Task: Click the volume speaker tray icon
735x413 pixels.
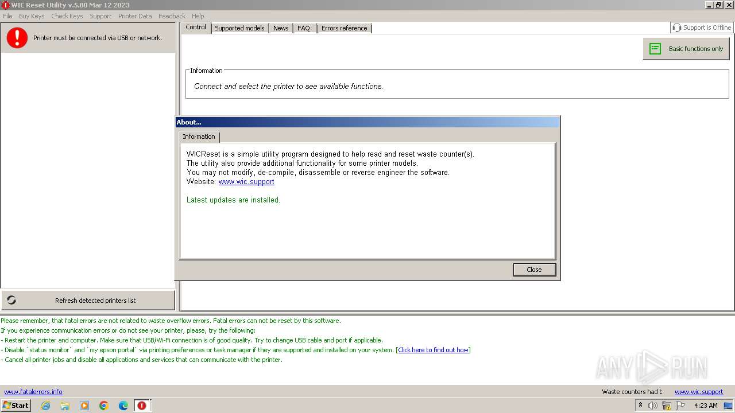Action: click(653, 406)
